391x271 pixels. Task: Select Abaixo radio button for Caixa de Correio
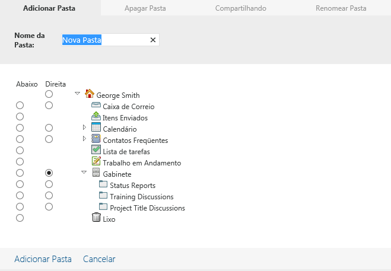pos(20,106)
